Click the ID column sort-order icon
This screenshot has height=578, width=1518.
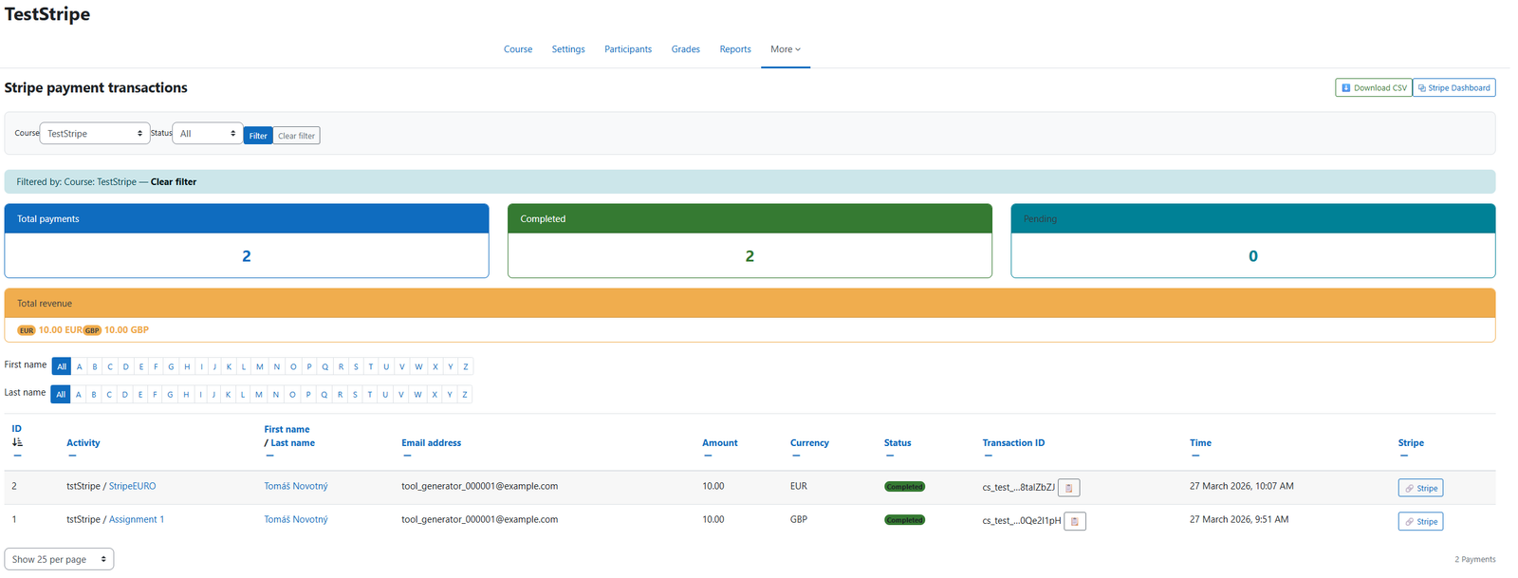coord(17,442)
